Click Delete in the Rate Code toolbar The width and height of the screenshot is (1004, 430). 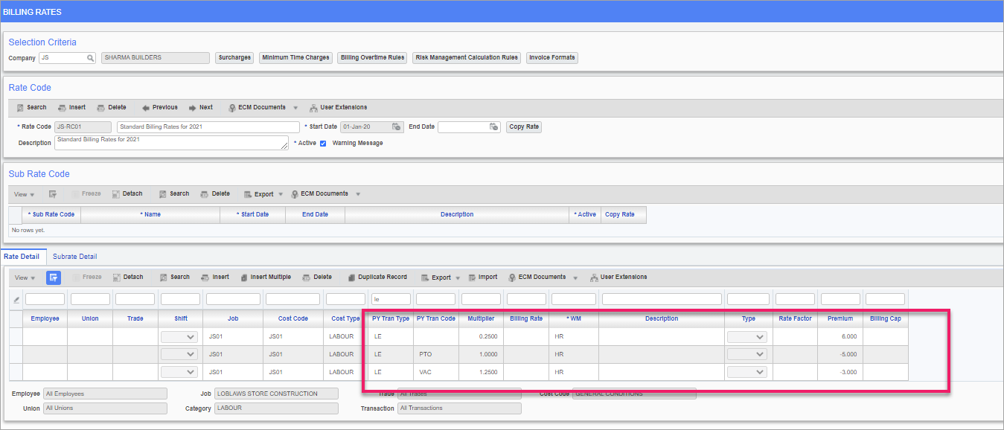pyautogui.click(x=112, y=107)
